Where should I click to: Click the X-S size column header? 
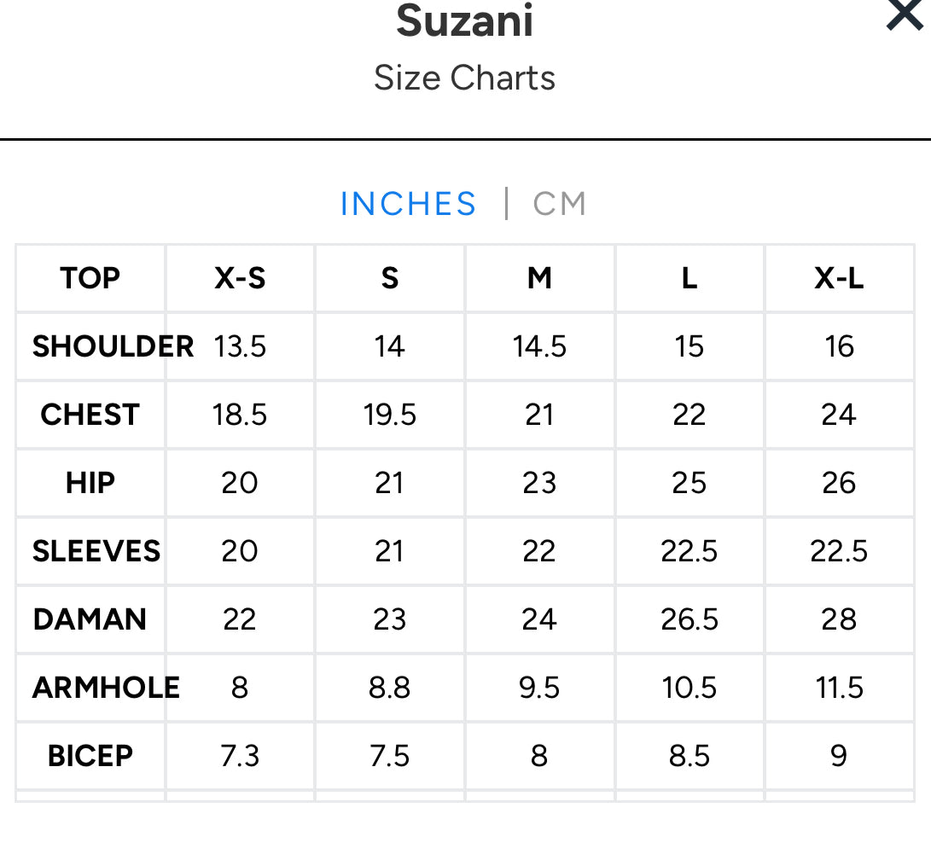point(240,278)
